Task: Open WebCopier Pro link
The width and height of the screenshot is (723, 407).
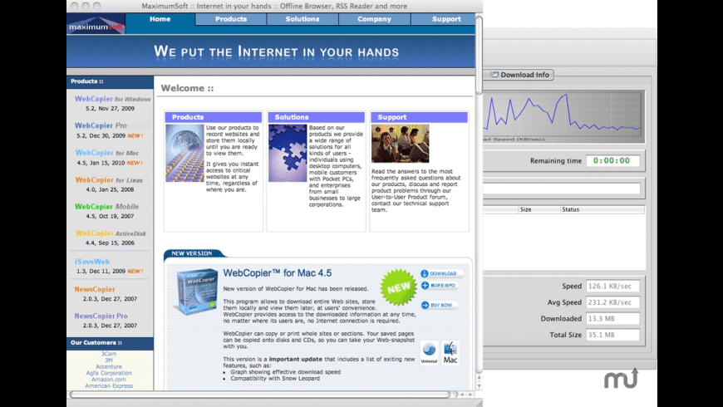Action: [x=101, y=125]
